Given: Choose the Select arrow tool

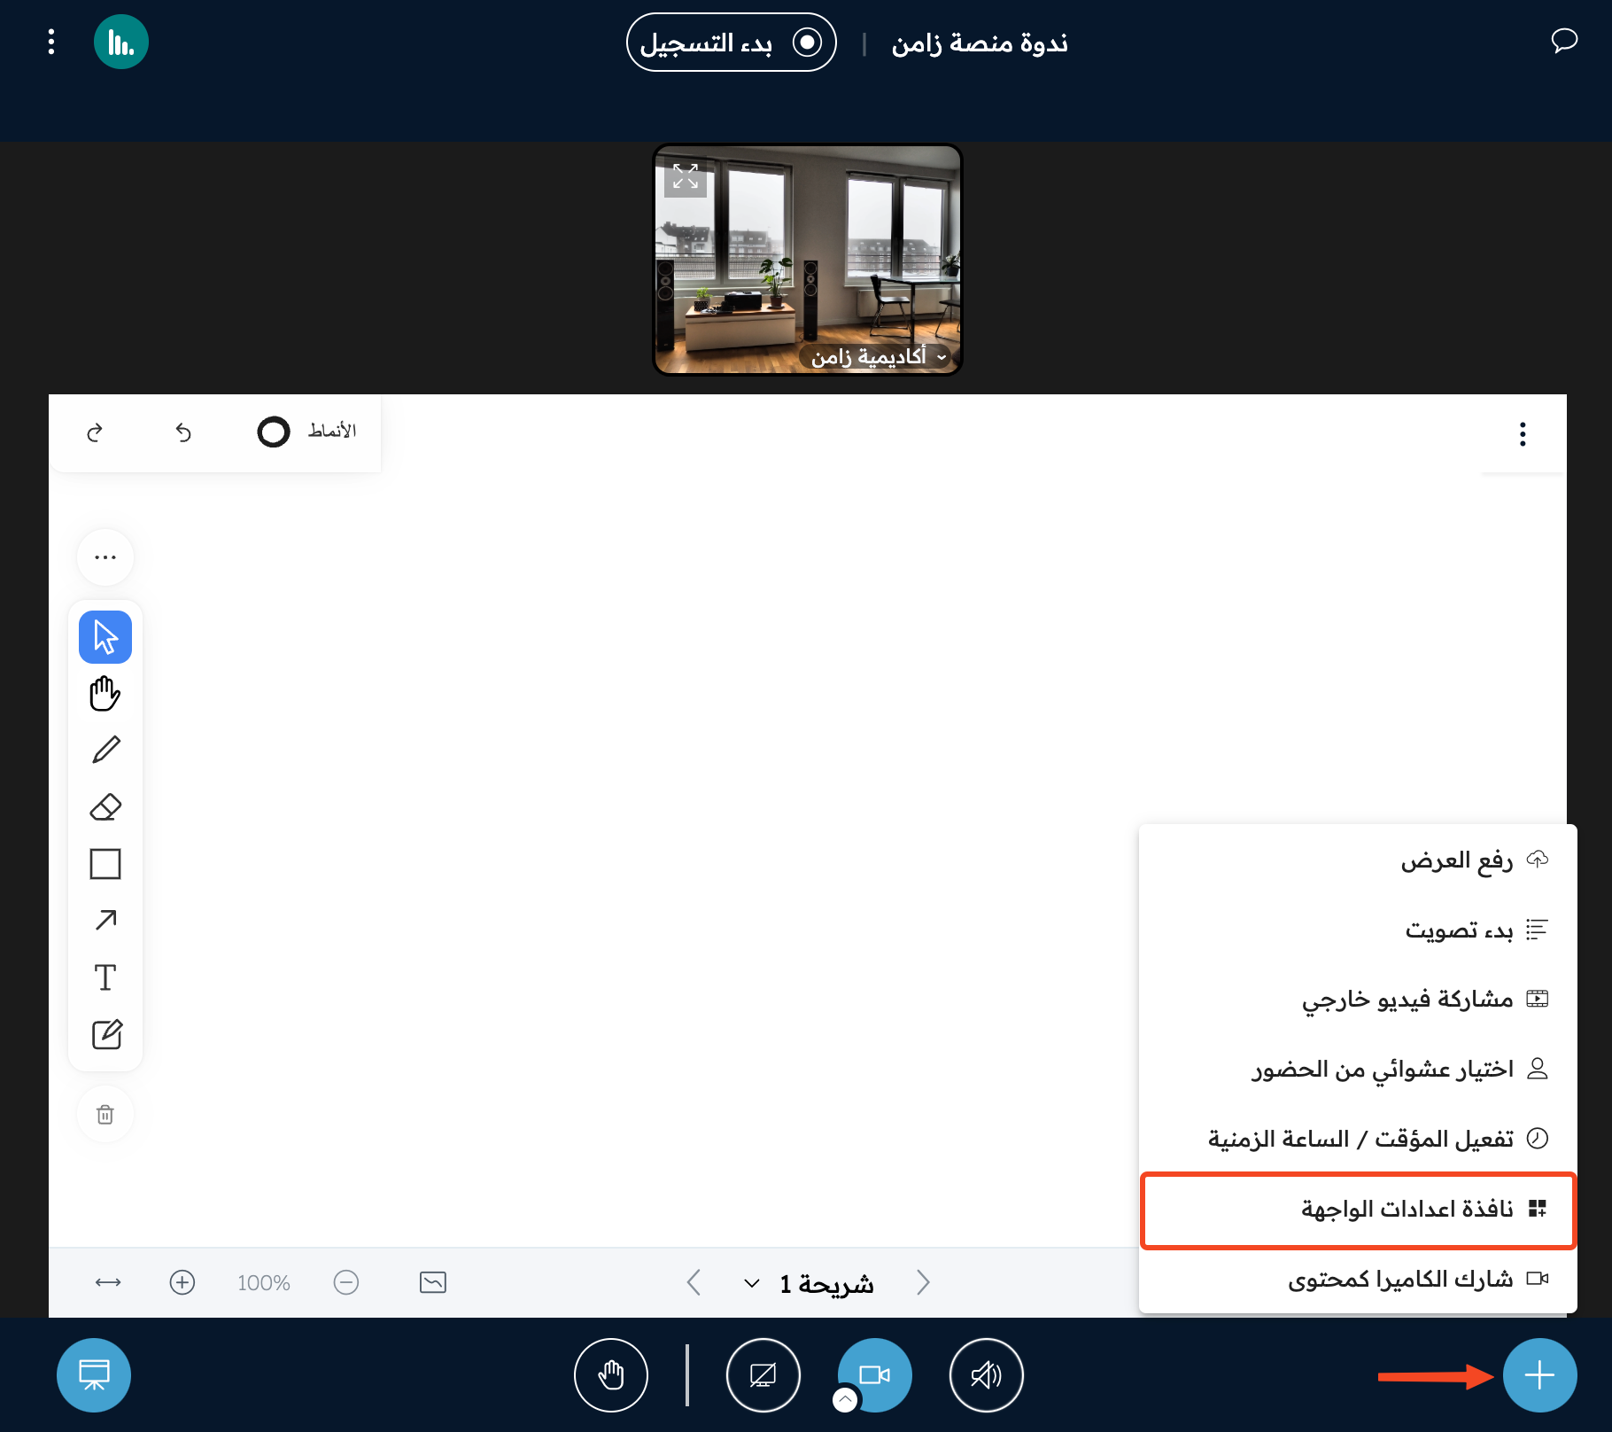Looking at the screenshot, I should 105,637.
